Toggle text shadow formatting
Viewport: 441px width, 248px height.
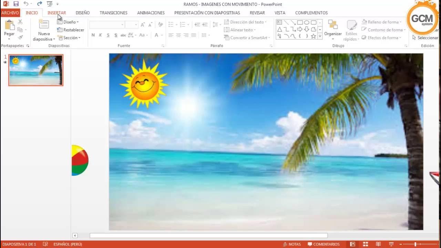point(115,35)
